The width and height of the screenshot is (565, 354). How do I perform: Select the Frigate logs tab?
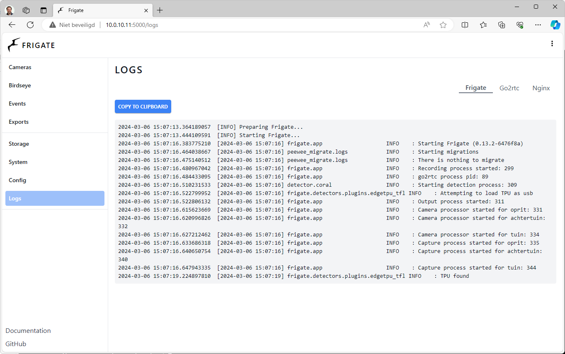coord(475,88)
